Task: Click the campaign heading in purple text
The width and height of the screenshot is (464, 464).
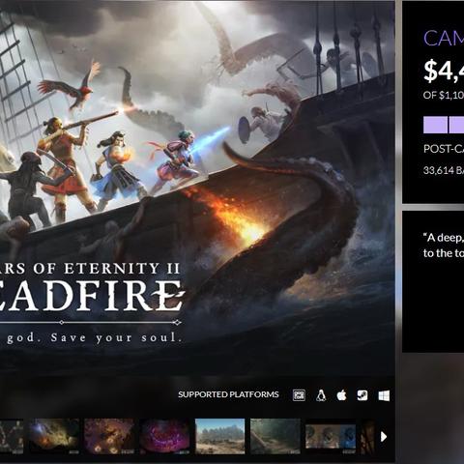Action: click(444, 38)
